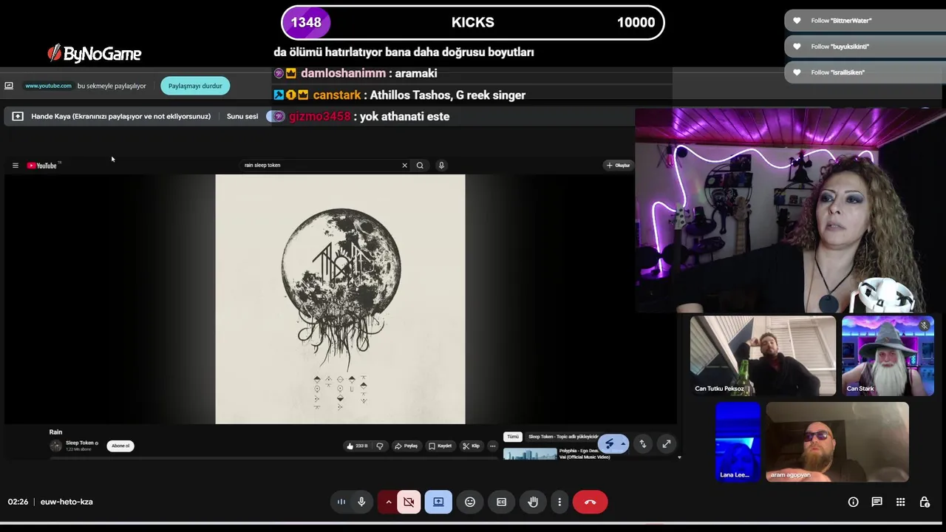
Task: Expand the annotation tool dropdown arrow
Action: tap(623, 443)
